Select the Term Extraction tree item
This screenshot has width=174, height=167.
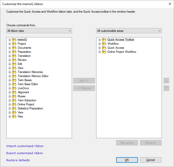[27, 100]
